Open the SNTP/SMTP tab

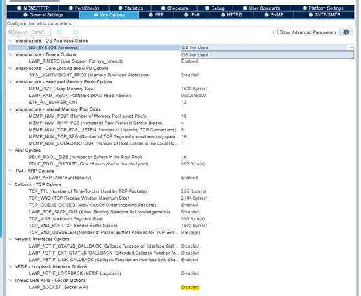click(324, 15)
